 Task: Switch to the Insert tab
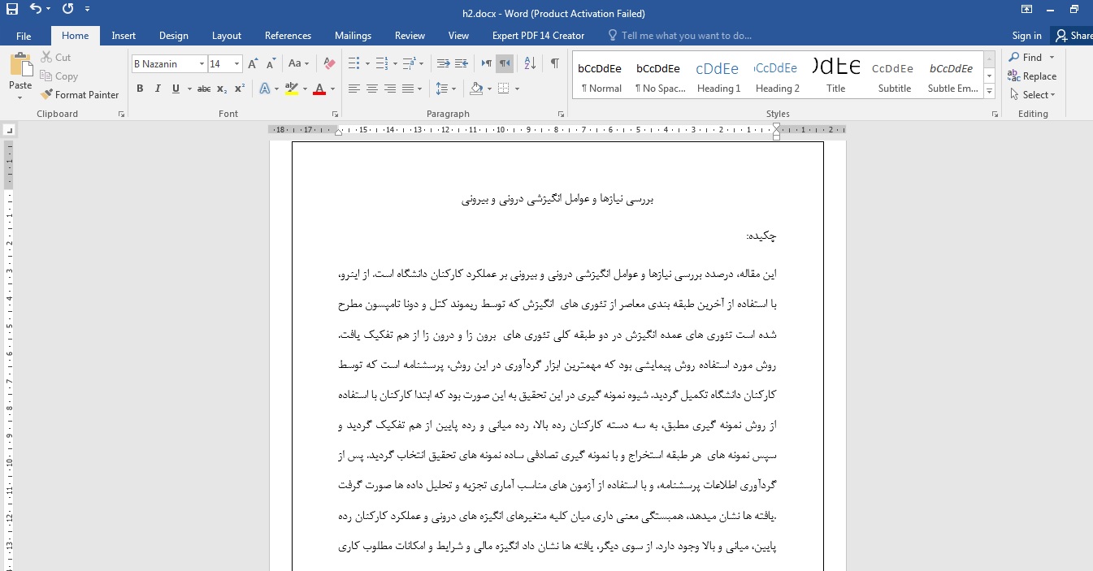point(124,36)
